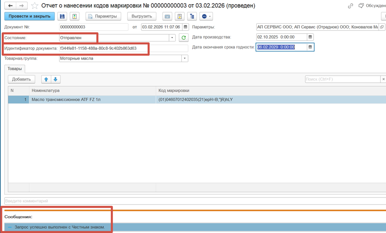Move the row up with the up arrow
Screen dimensions: 386x233
46,79
